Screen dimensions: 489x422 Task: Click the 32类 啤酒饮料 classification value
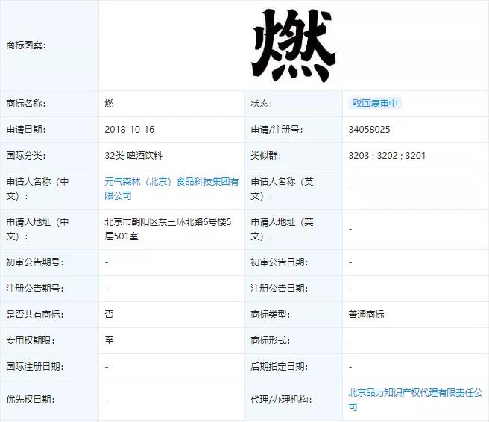[x=133, y=155]
